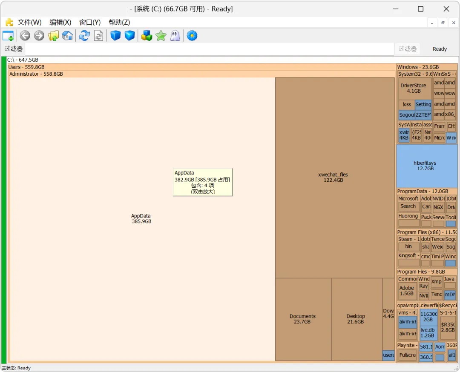Toggle the green star free space icon
The height and width of the screenshot is (372, 460).
point(161,36)
